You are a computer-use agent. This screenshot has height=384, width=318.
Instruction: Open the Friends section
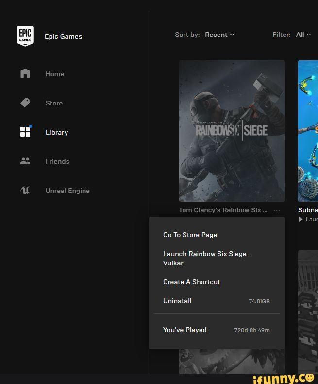(x=57, y=161)
